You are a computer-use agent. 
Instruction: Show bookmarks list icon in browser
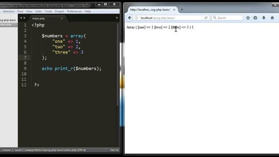[x=255, y=18]
